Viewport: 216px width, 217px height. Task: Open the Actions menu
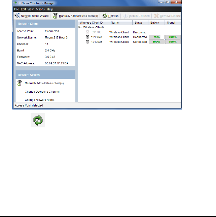(40, 9)
